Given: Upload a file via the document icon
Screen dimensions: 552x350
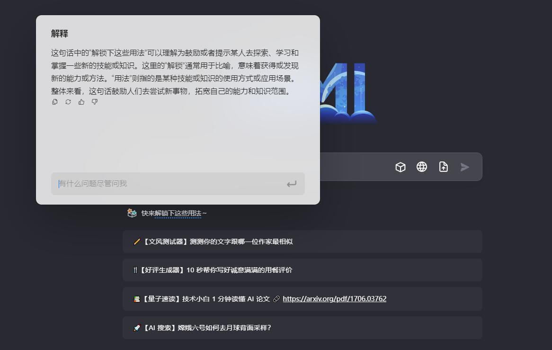Looking at the screenshot, I should pos(443,167).
